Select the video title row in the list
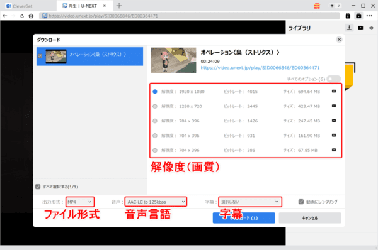Screen dimensions: 378x250 [x=89, y=57]
